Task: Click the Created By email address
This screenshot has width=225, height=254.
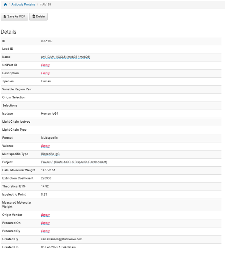Action: tap(61, 239)
